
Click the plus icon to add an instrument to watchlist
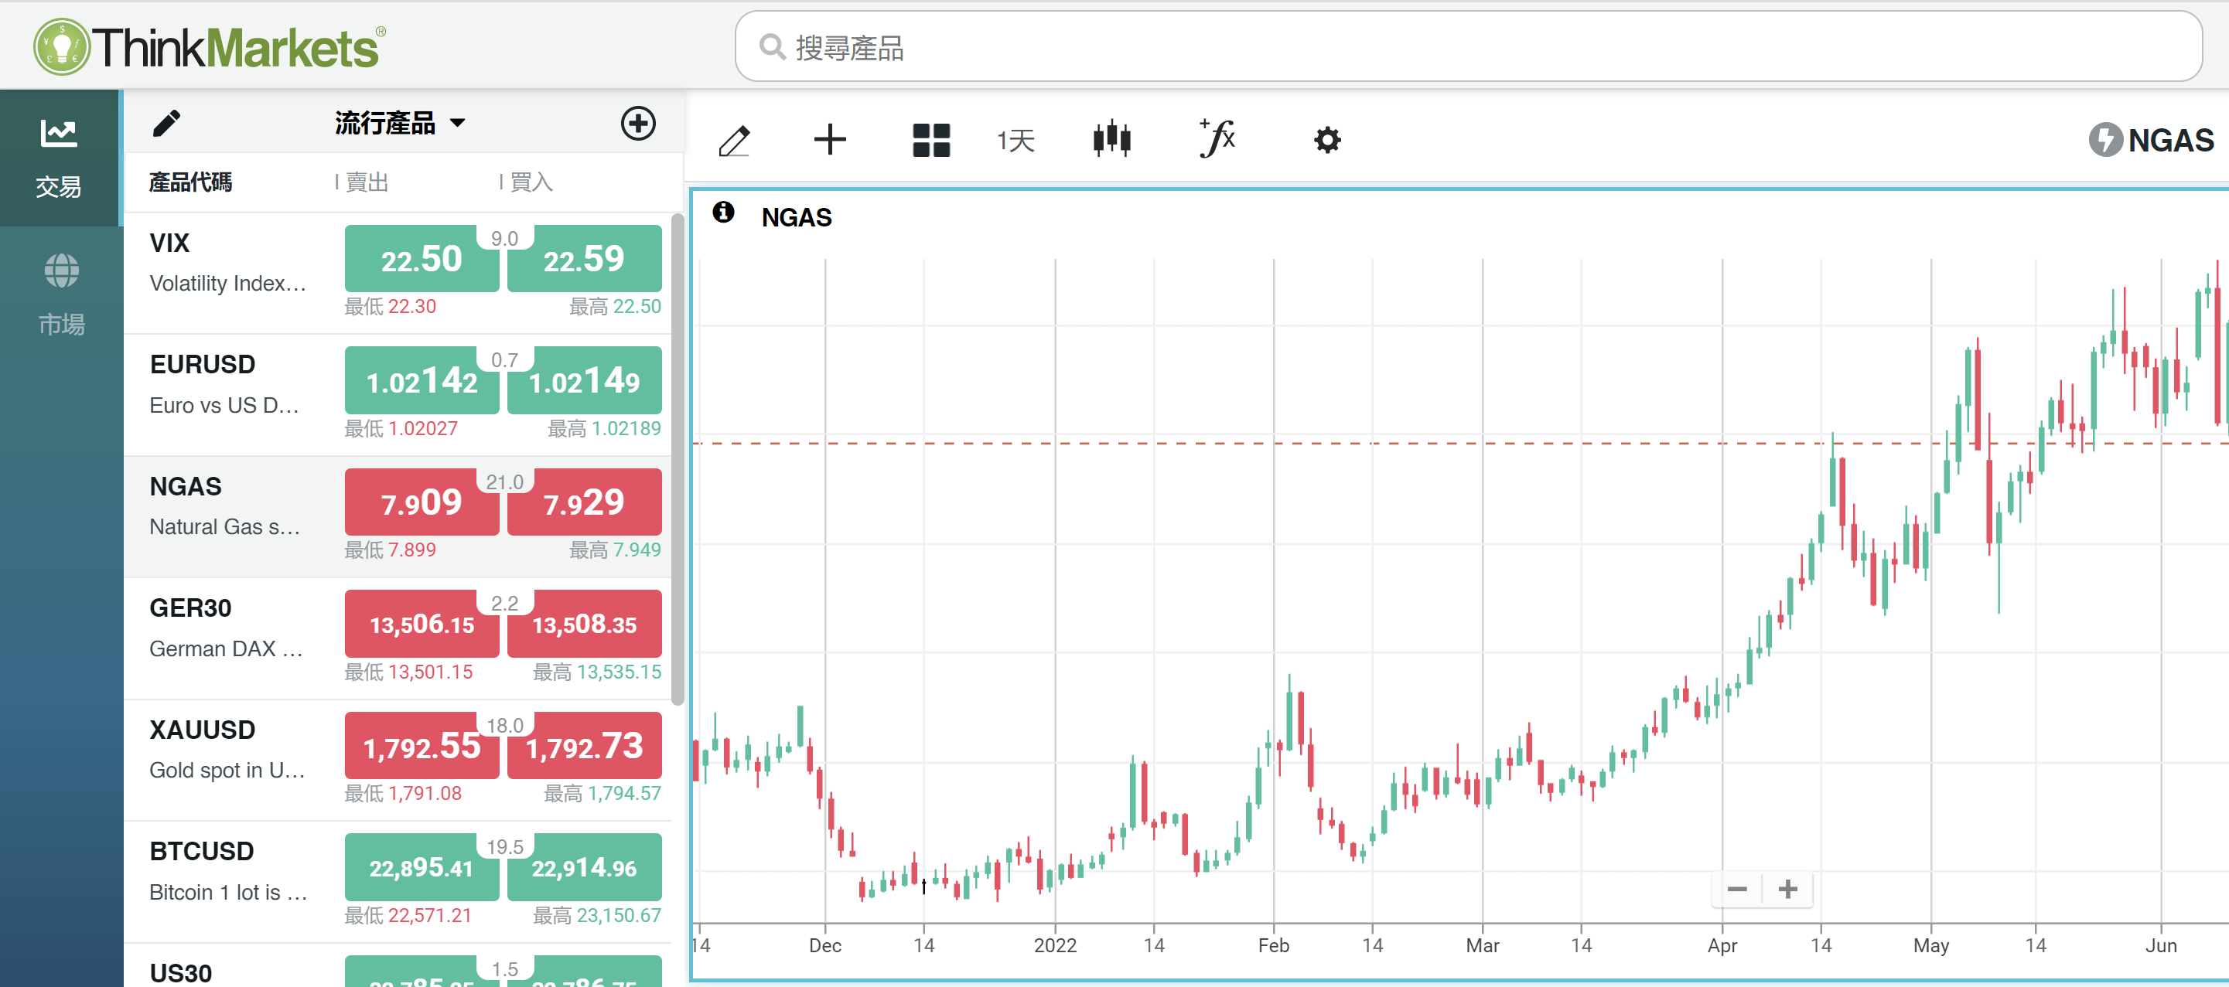tap(639, 123)
